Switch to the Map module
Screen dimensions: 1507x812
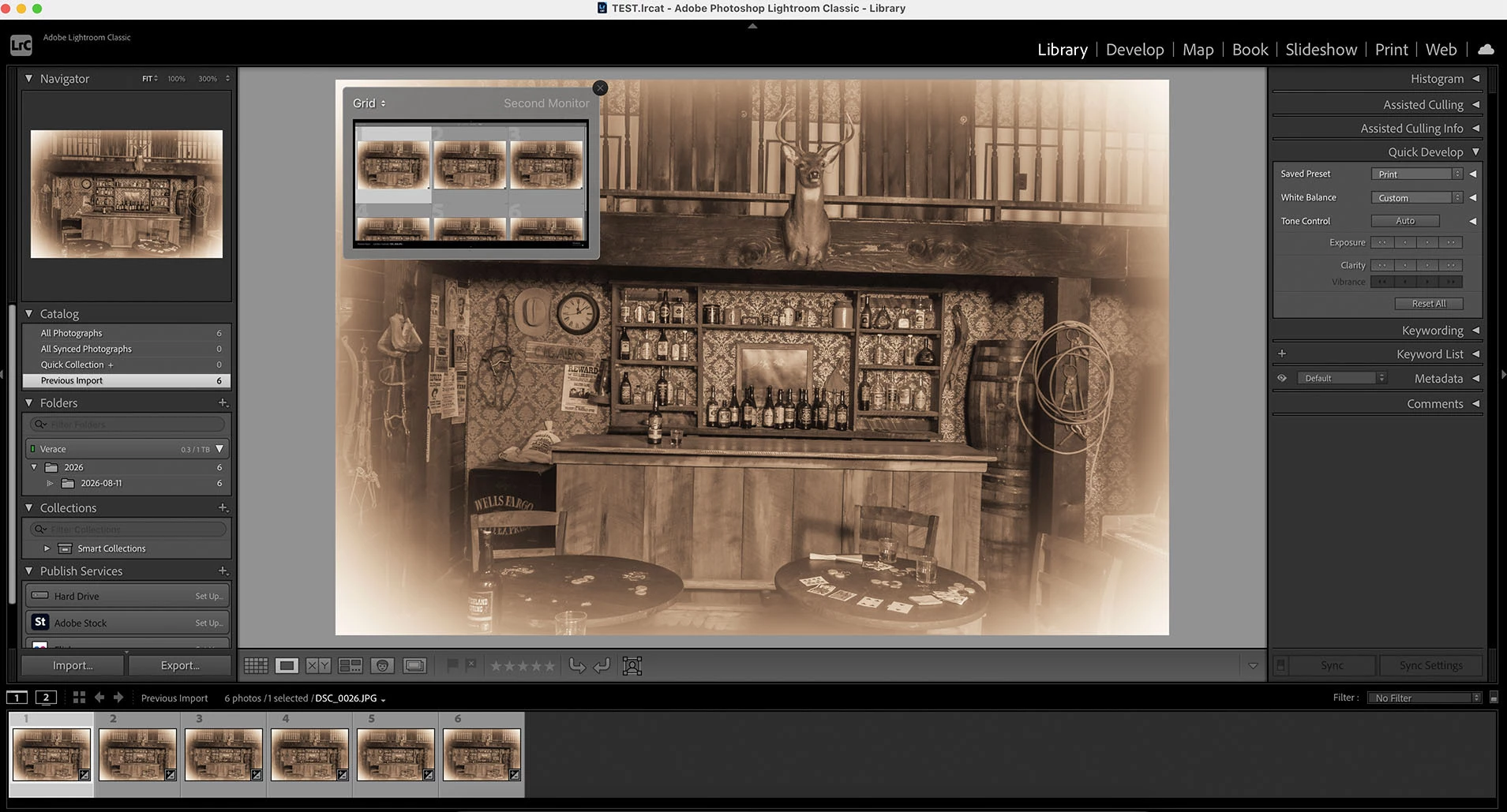(1198, 50)
